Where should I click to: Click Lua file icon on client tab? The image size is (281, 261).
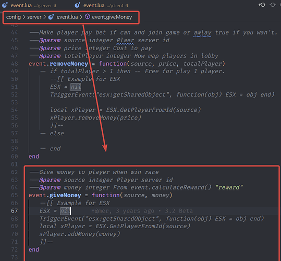tap(77, 5)
